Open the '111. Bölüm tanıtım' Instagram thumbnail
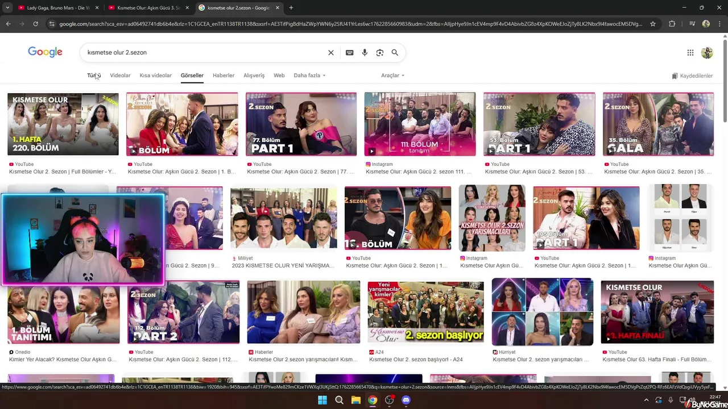 [x=420, y=124]
